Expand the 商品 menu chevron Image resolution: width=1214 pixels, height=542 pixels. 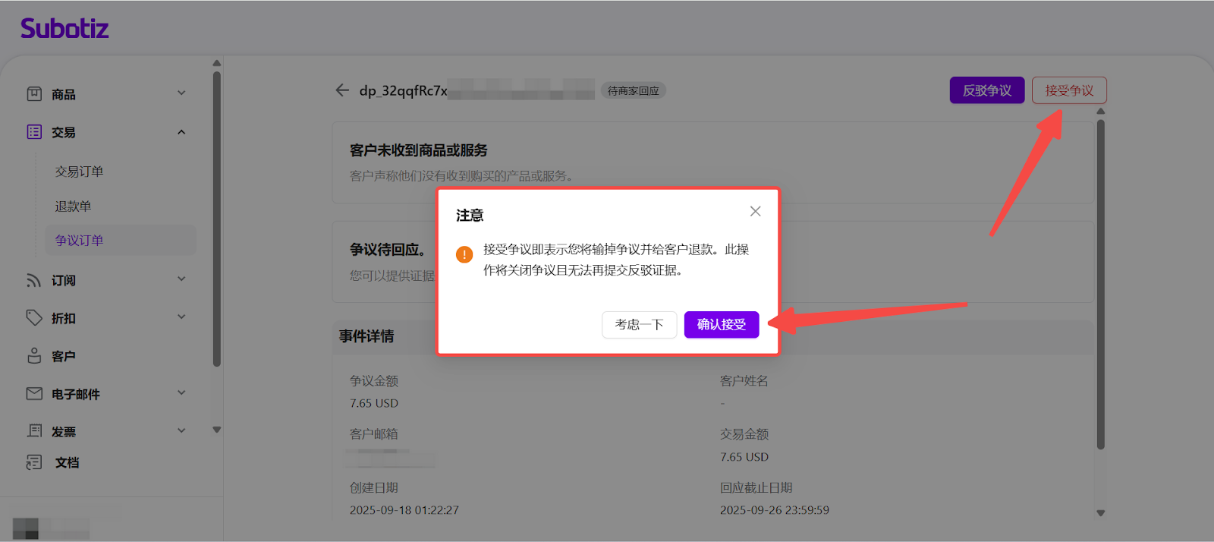181,93
